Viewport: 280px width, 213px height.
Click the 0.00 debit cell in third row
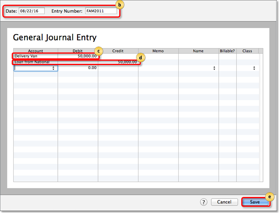78,68
